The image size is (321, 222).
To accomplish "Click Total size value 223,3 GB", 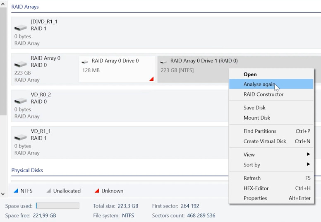I will (128, 206).
